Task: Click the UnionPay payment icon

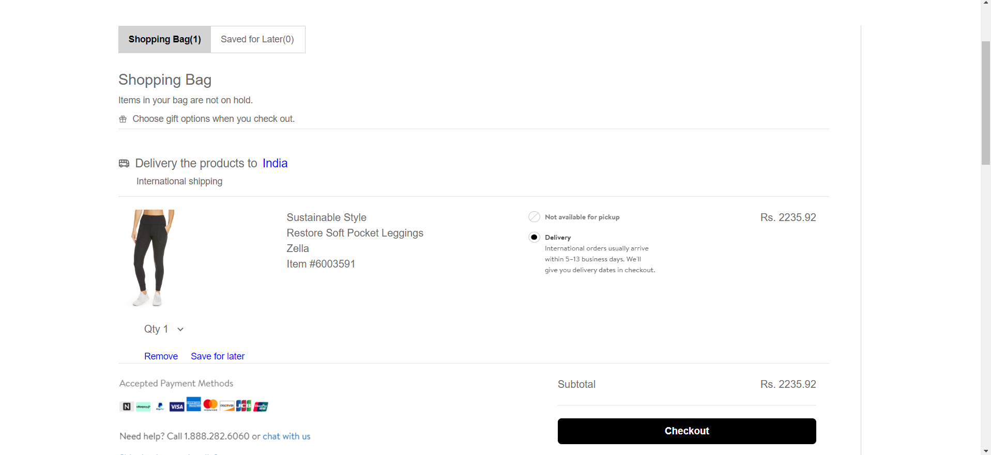Action: (261, 405)
